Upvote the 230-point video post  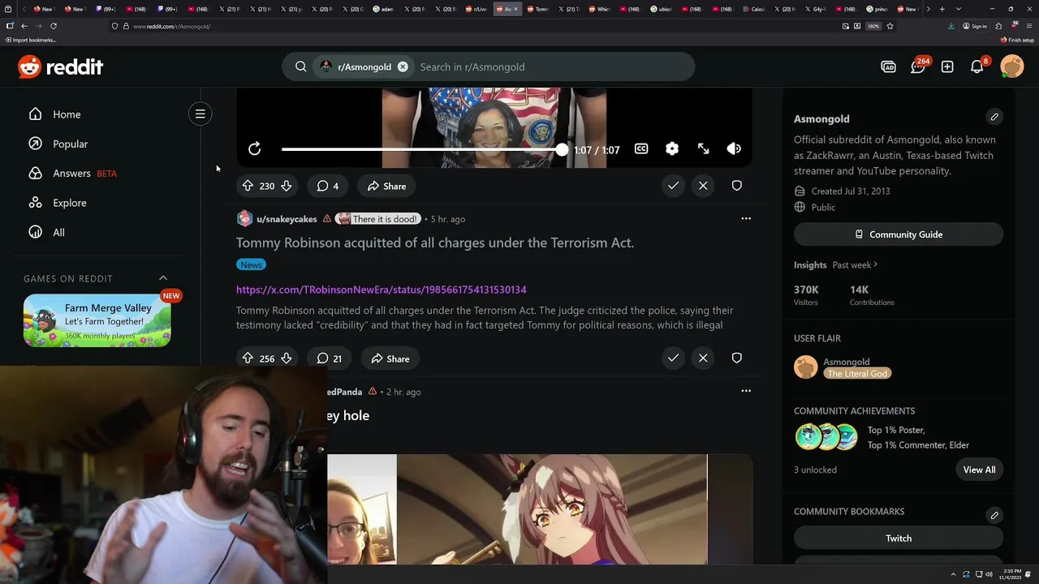coord(248,186)
